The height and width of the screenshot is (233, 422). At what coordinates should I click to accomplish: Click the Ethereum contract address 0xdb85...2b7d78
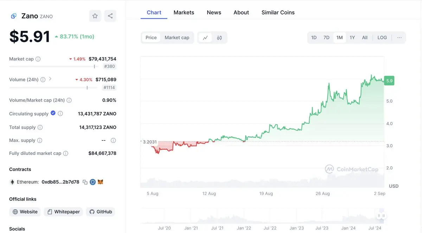point(60,182)
